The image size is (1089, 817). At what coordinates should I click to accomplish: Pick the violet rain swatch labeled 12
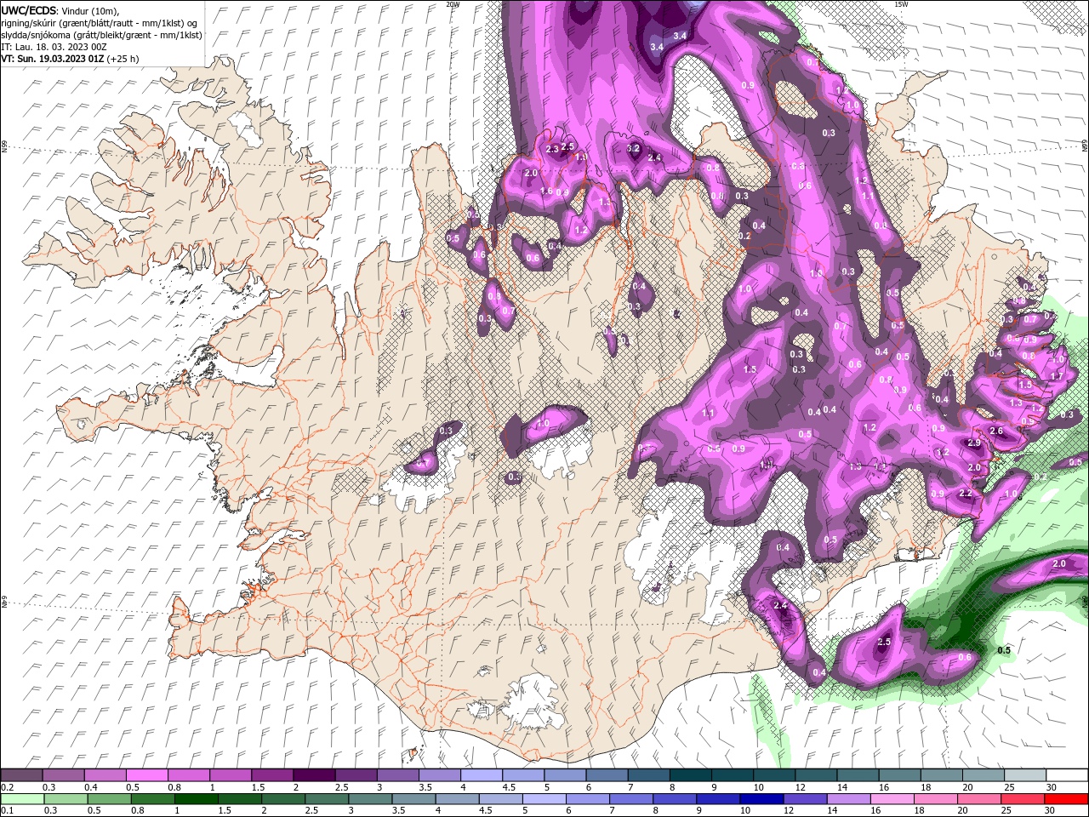pyautogui.click(x=804, y=798)
